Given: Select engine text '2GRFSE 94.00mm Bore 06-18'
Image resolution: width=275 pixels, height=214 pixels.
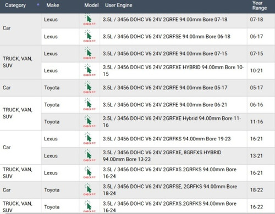Looking at the screenshot, I should (196, 36).
